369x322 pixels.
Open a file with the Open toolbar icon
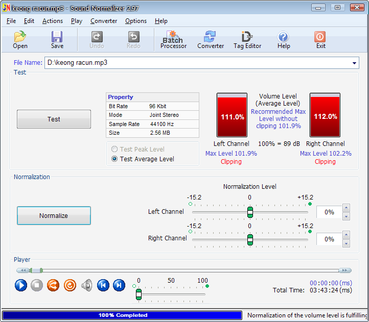coord(20,39)
